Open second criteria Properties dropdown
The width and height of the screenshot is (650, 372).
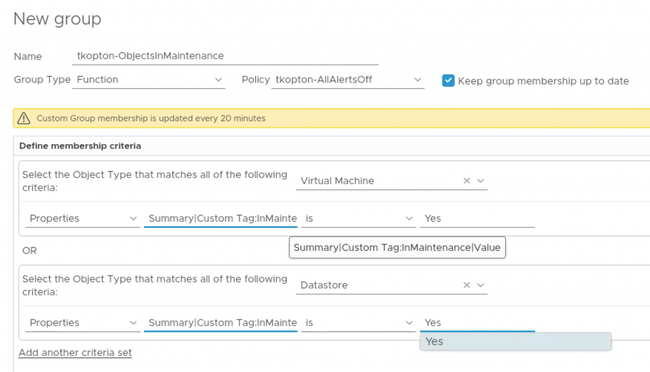click(x=83, y=322)
